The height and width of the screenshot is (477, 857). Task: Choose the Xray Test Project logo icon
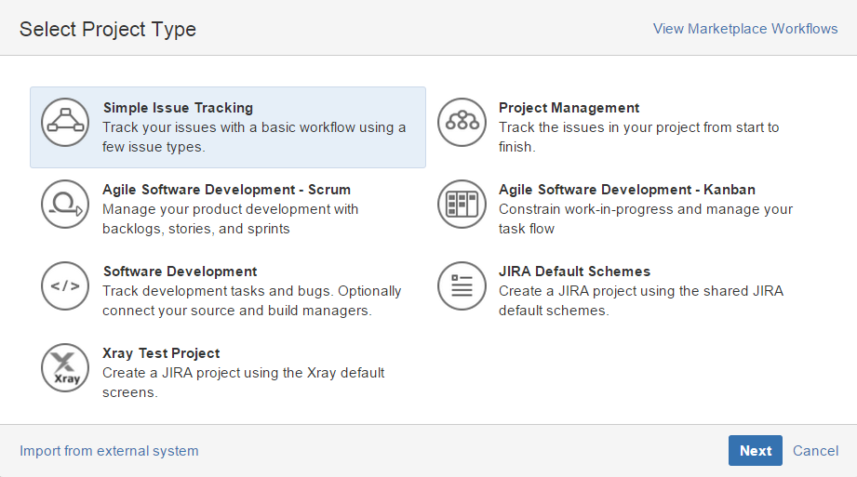click(x=65, y=367)
